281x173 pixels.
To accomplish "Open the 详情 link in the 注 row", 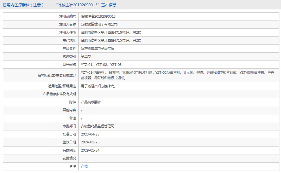I will (x=84, y=166).
